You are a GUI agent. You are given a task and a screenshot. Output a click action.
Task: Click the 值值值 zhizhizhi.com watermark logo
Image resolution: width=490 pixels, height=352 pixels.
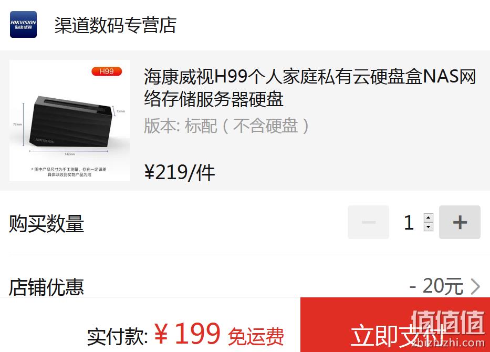[448, 329]
